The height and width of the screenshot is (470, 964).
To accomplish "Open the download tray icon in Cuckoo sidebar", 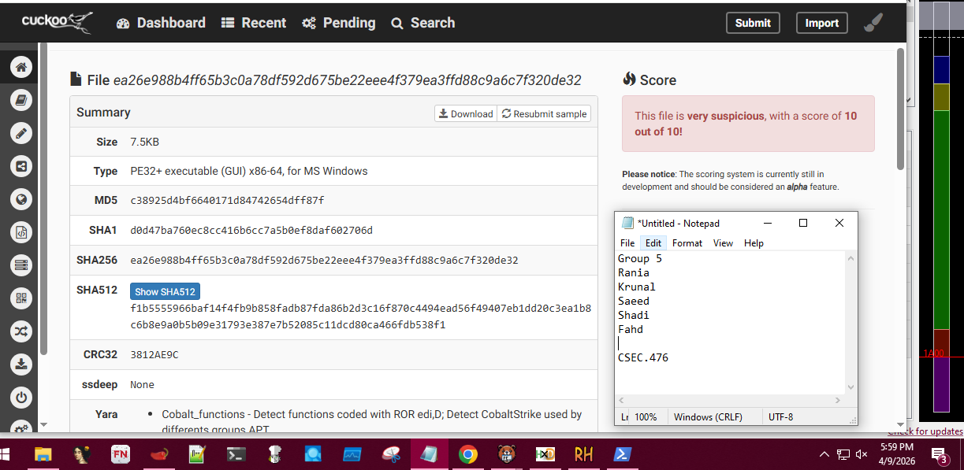I will tap(21, 365).
